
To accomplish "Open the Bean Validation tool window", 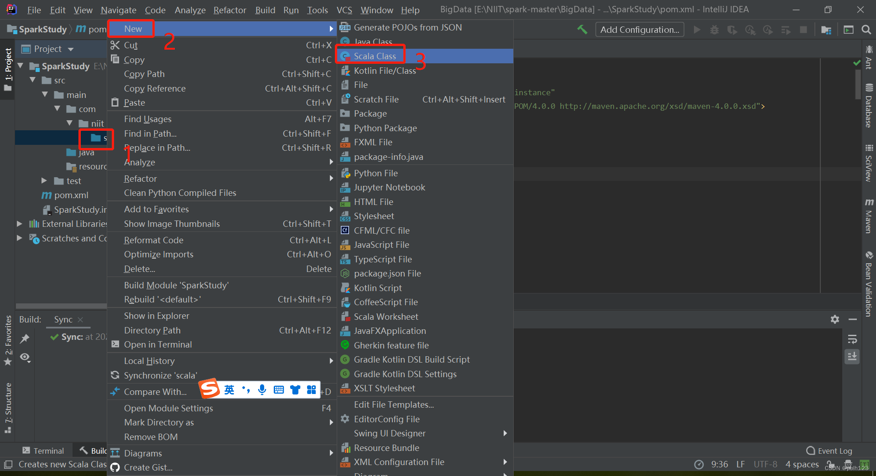I will [x=869, y=283].
